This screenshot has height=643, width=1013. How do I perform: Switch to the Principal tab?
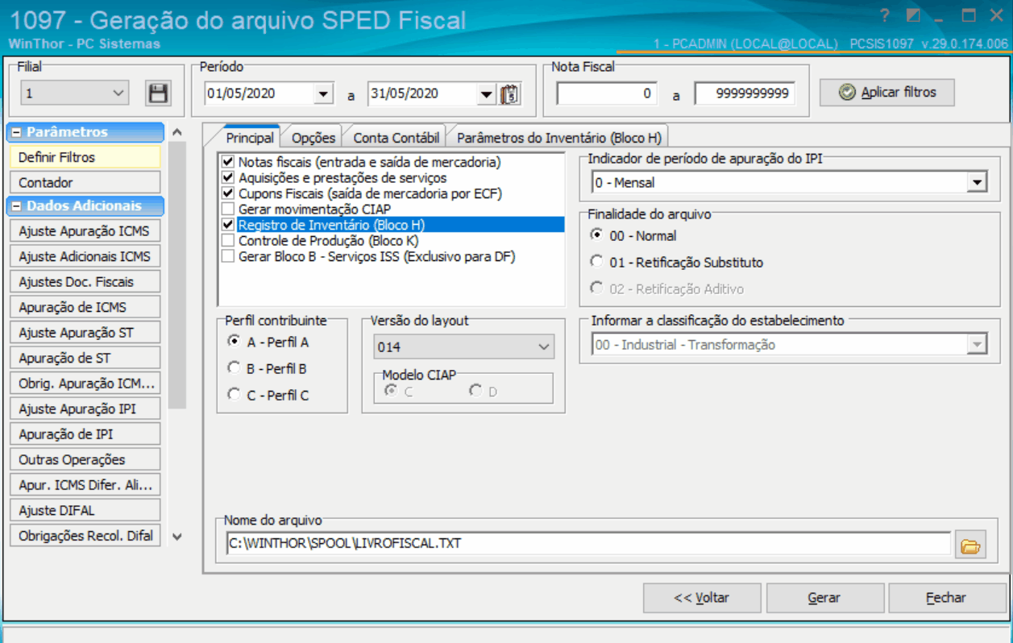(x=250, y=138)
